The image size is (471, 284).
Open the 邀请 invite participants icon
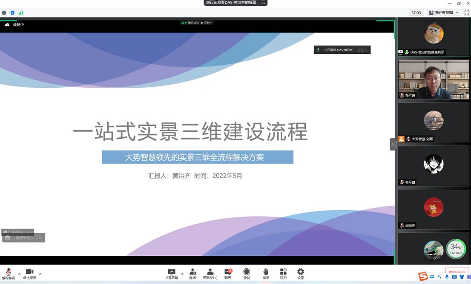192,273
